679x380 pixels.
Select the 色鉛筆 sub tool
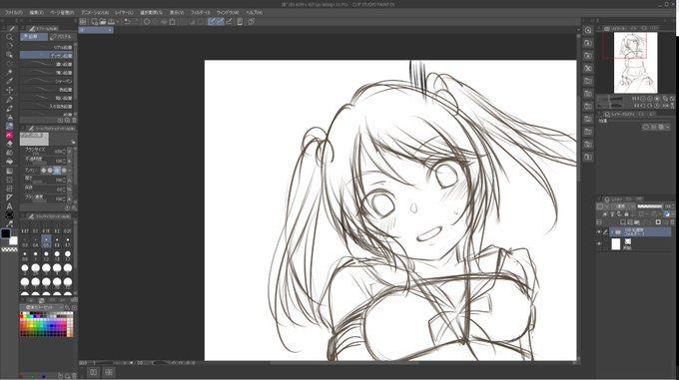tap(46, 90)
